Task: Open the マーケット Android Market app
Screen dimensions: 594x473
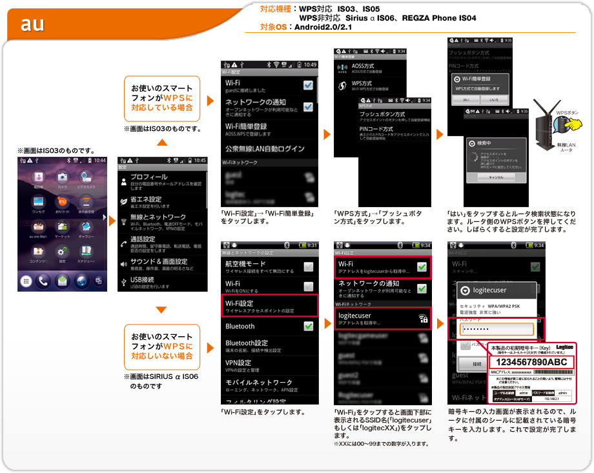Action: 62,226
